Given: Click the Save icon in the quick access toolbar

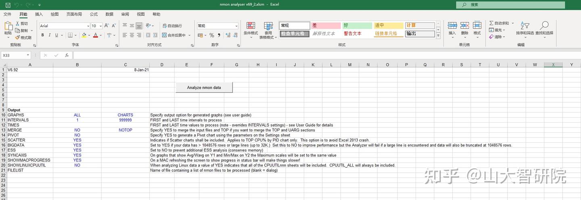Looking at the screenshot, I should coord(8,5).
